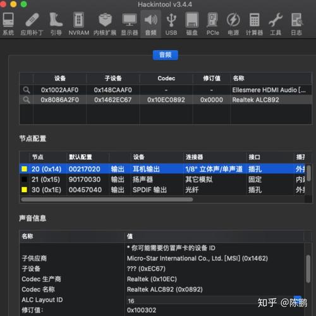Open the 应用补丁 (Patch) toolbar section

coord(32,23)
